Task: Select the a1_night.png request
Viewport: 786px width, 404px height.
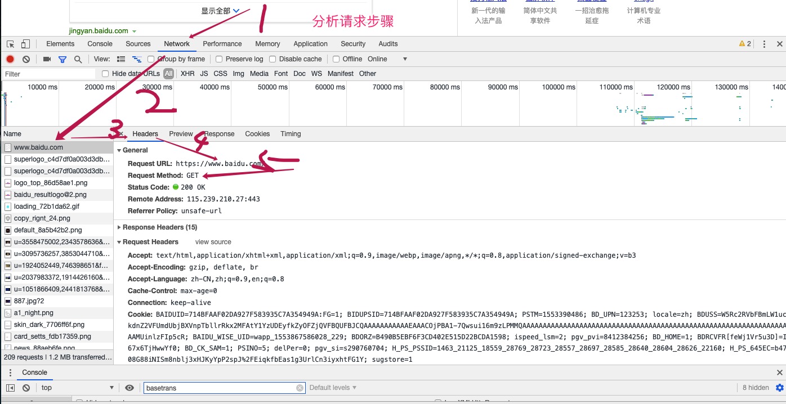Action: (x=57, y=313)
